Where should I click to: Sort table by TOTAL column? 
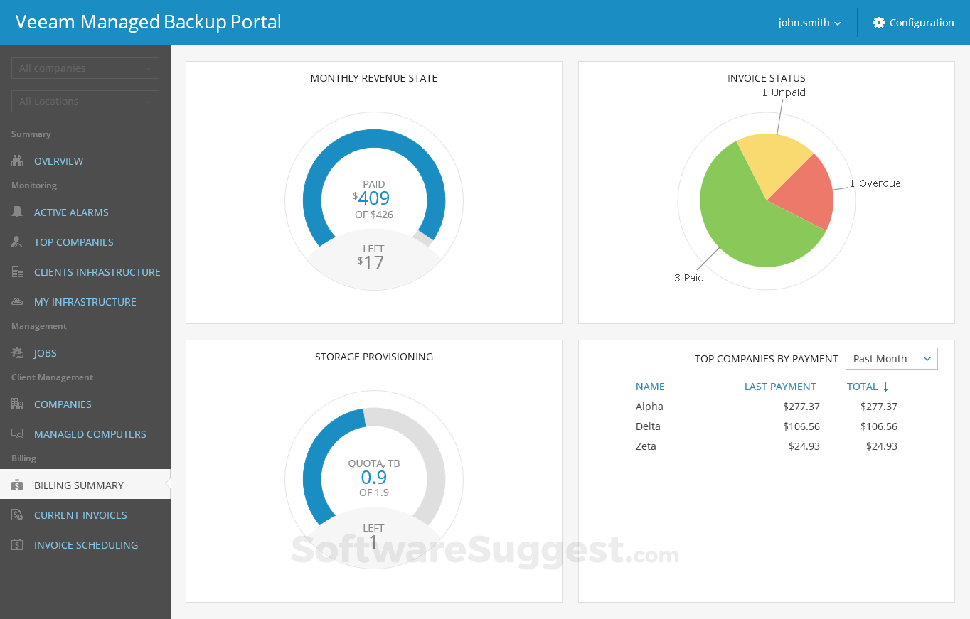click(x=862, y=387)
